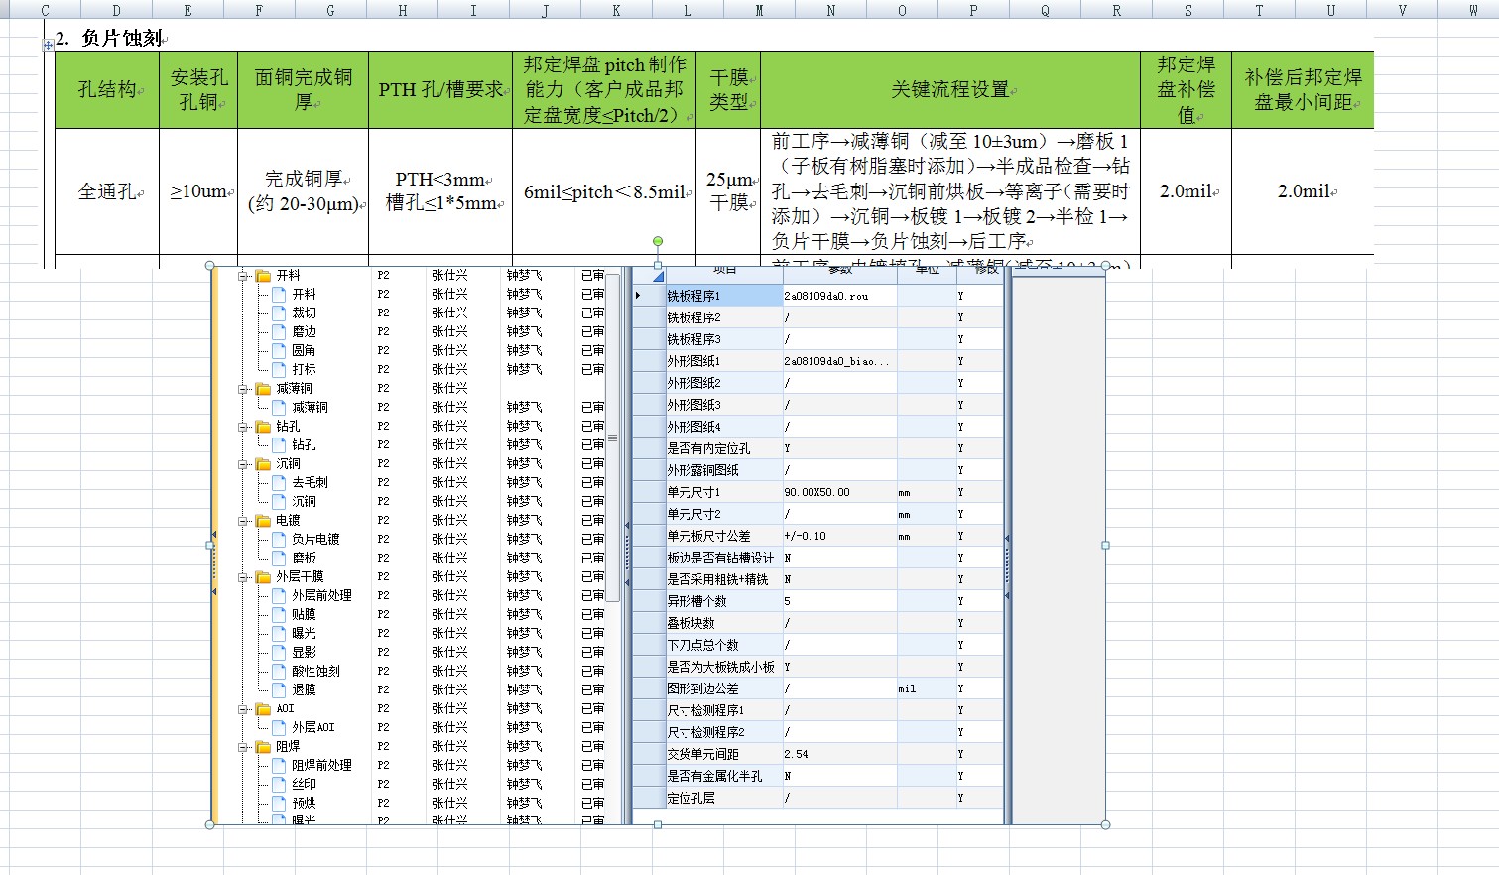
Task: Select spreadsheet column header M
Action: [x=760, y=10]
